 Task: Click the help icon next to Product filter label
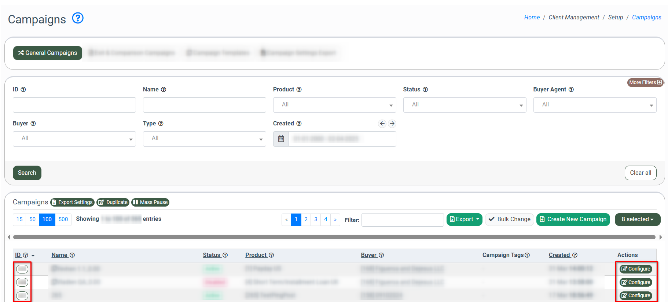pos(299,90)
